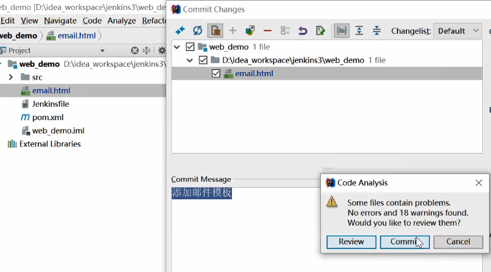Click the scroll-from-source target icon in Project panel

click(134, 50)
